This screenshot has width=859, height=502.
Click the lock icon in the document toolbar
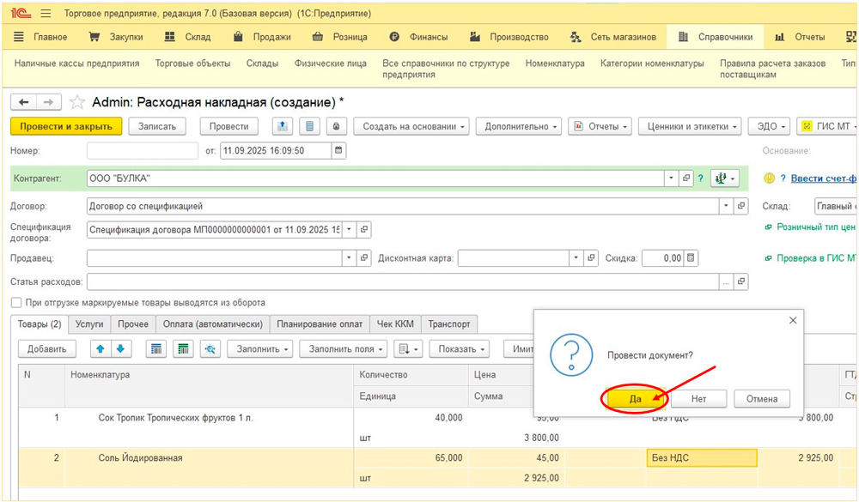tap(335, 126)
